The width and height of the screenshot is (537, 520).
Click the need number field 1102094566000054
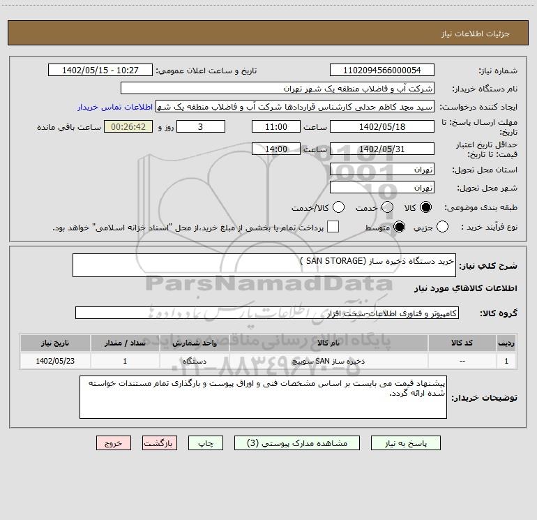point(382,70)
